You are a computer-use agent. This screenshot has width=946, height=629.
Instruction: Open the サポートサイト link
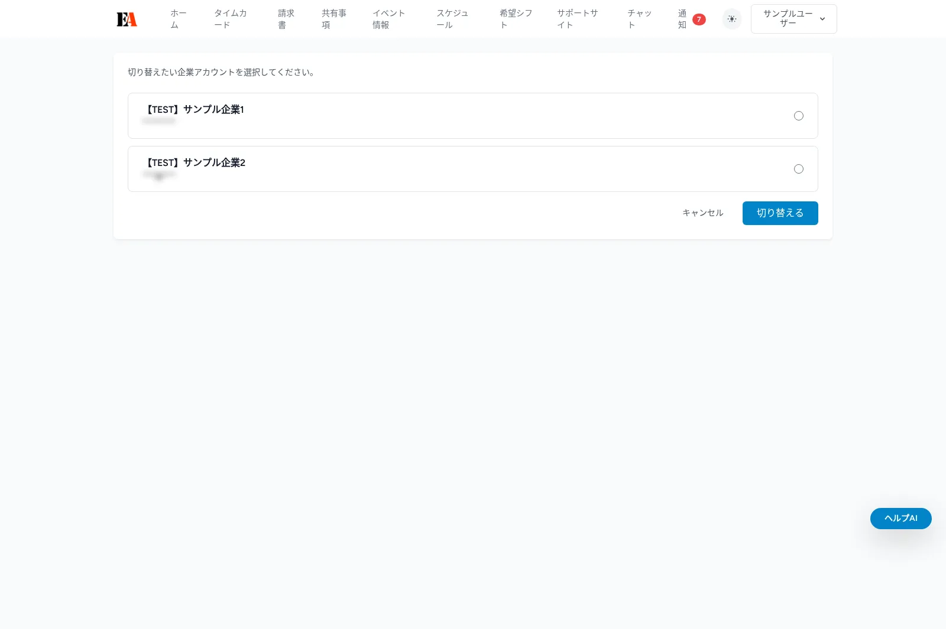(x=577, y=18)
